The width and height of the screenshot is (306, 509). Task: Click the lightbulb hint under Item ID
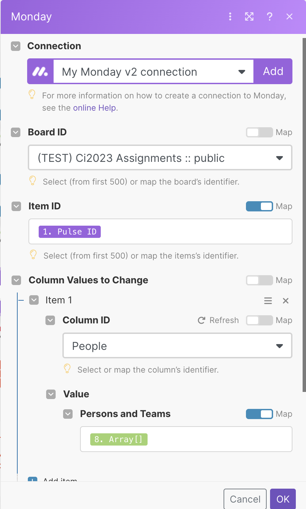[33, 254]
